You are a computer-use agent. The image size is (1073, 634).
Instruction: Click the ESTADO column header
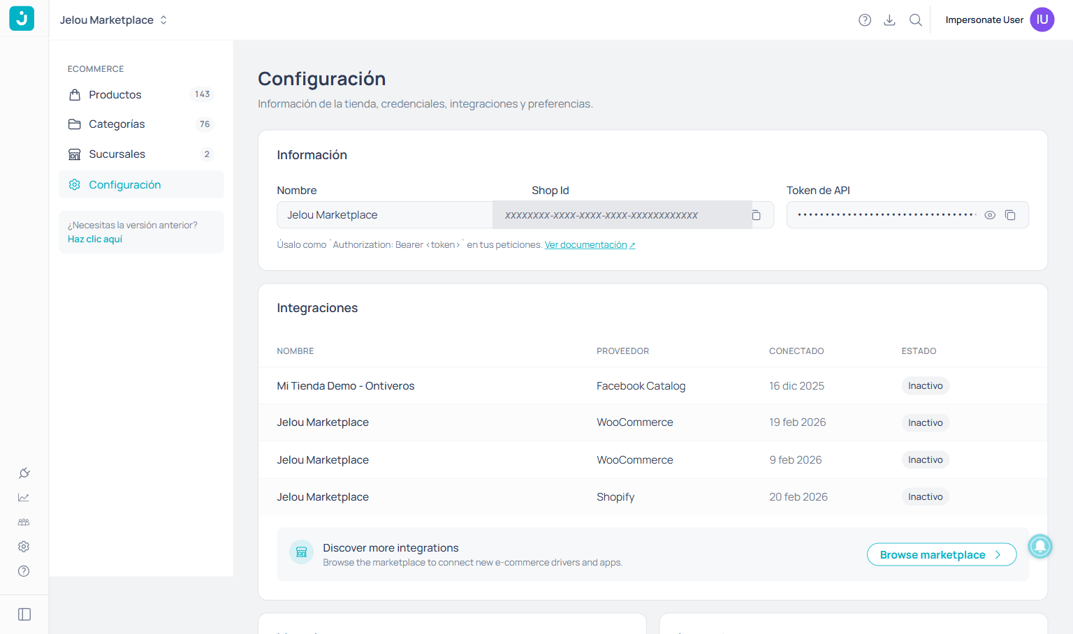pyautogui.click(x=919, y=351)
